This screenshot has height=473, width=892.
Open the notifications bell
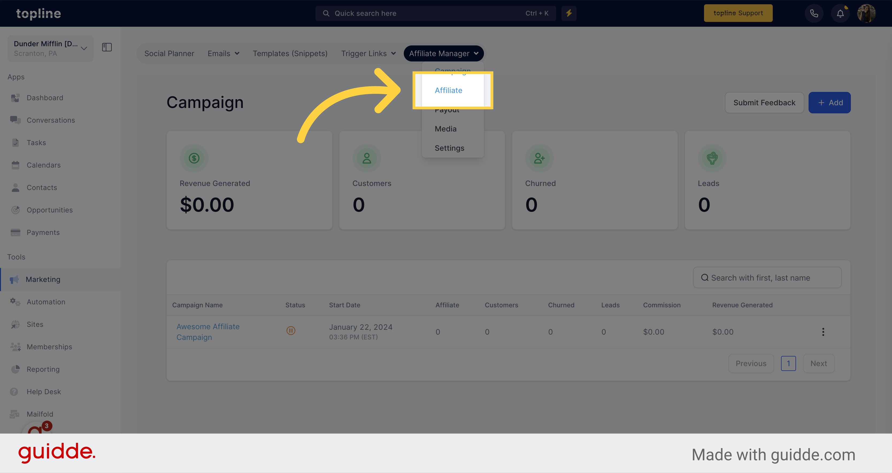point(840,13)
